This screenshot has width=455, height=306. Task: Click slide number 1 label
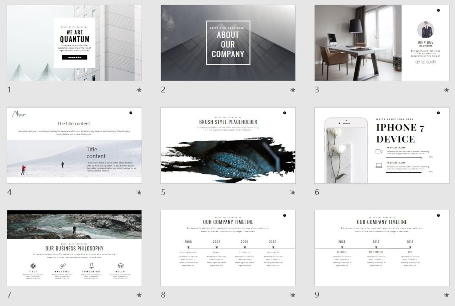[9, 90]
